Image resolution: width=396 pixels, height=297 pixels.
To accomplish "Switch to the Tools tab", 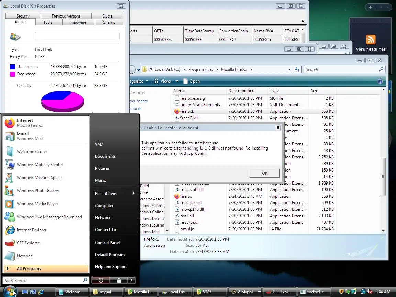I will point(48,22).
